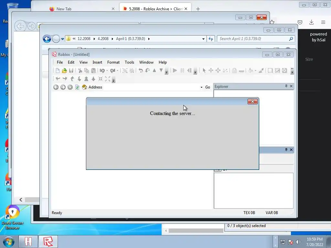The height and width of the screenshot is (248, 331).
Task: Click the Pause simulation button
Action: tap(182, 70)
